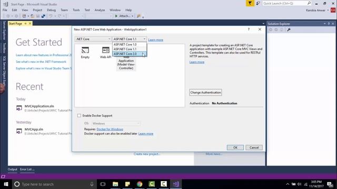Click the Quick Launch search field

point(285,3)
